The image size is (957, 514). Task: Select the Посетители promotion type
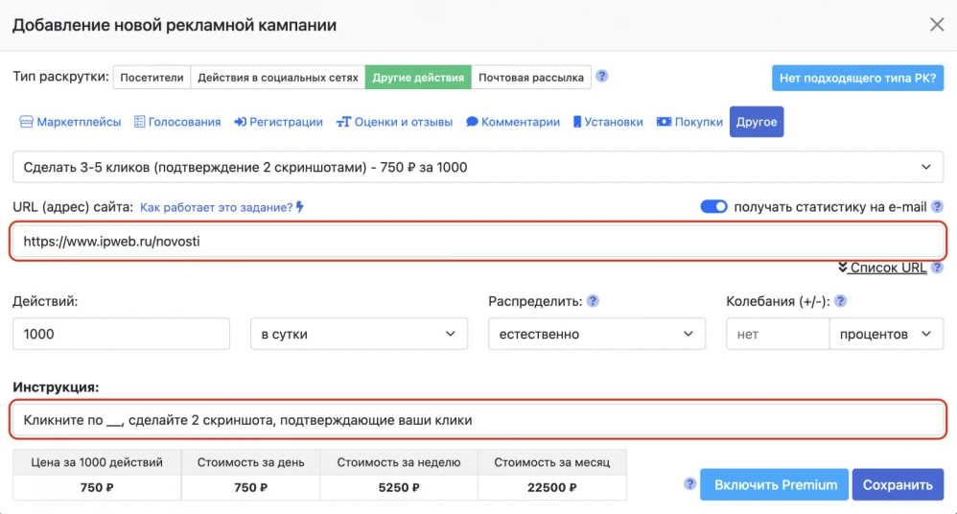click(152, 78)
